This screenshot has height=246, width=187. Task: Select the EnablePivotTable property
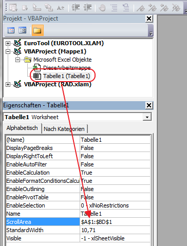click(x=43, y=197)
